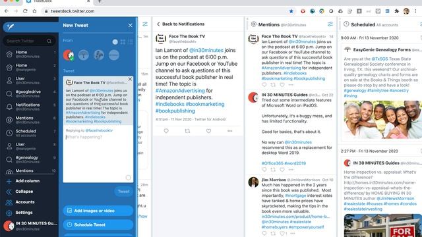Click Mentions column @ header icon
This screenshot has width=422, height=237.
(253, 24)
